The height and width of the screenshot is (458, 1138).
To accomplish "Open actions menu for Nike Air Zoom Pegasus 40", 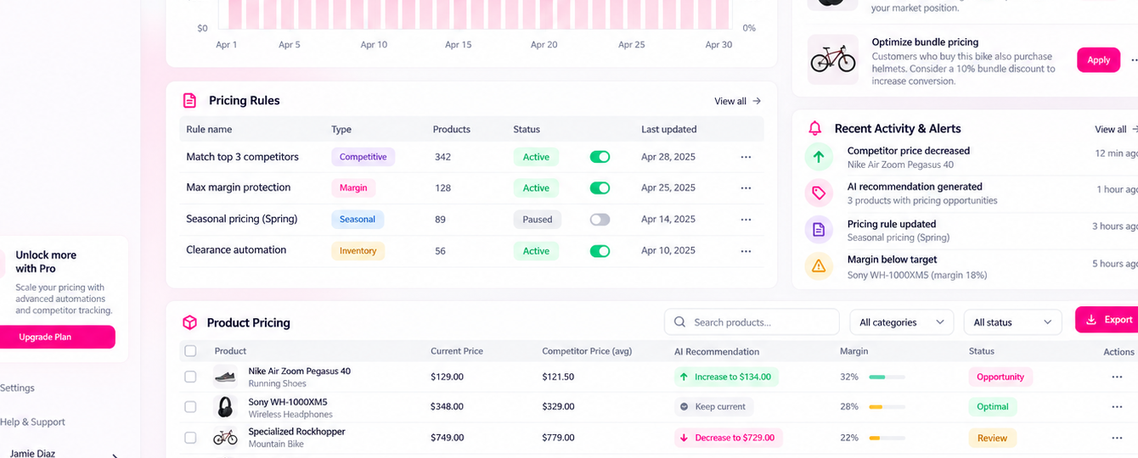I will coord(1117,377).
